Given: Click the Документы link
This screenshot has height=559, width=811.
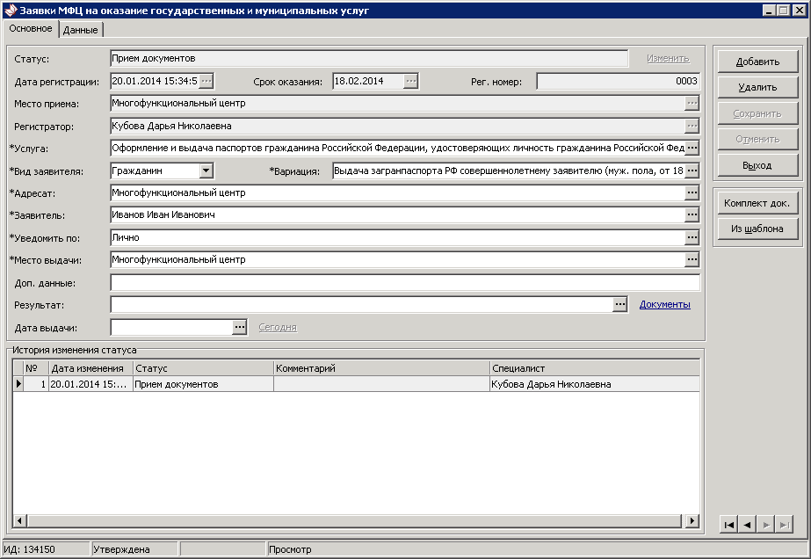Looking at the screenshot, I should 664,304.
